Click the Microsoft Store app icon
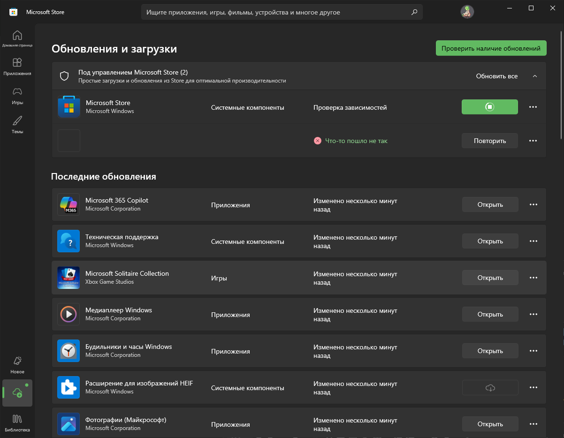Viewport: 564px width, 438px height. point(69,107)
